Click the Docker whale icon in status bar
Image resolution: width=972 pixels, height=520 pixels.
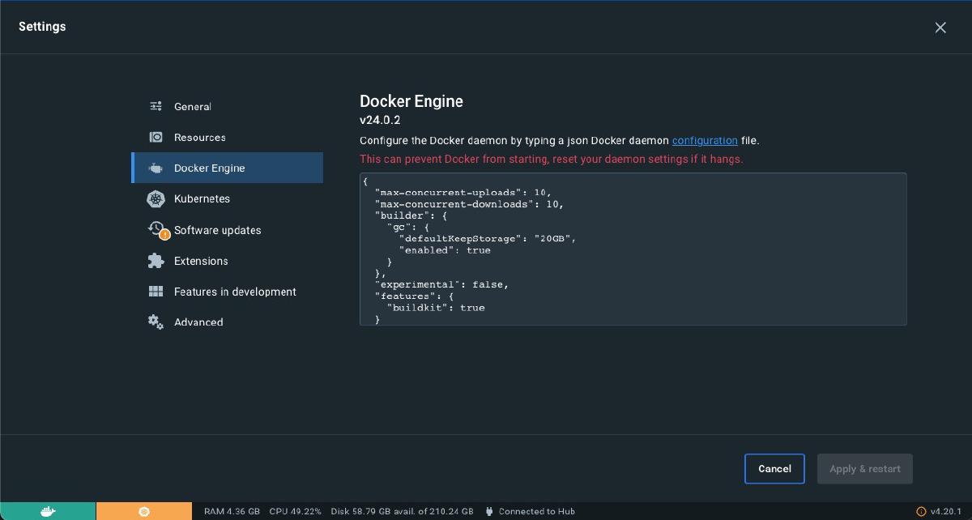47,511
